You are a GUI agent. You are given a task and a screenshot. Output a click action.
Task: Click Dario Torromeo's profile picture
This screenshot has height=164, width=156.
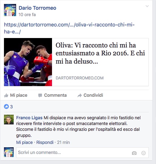pos(10,10)
